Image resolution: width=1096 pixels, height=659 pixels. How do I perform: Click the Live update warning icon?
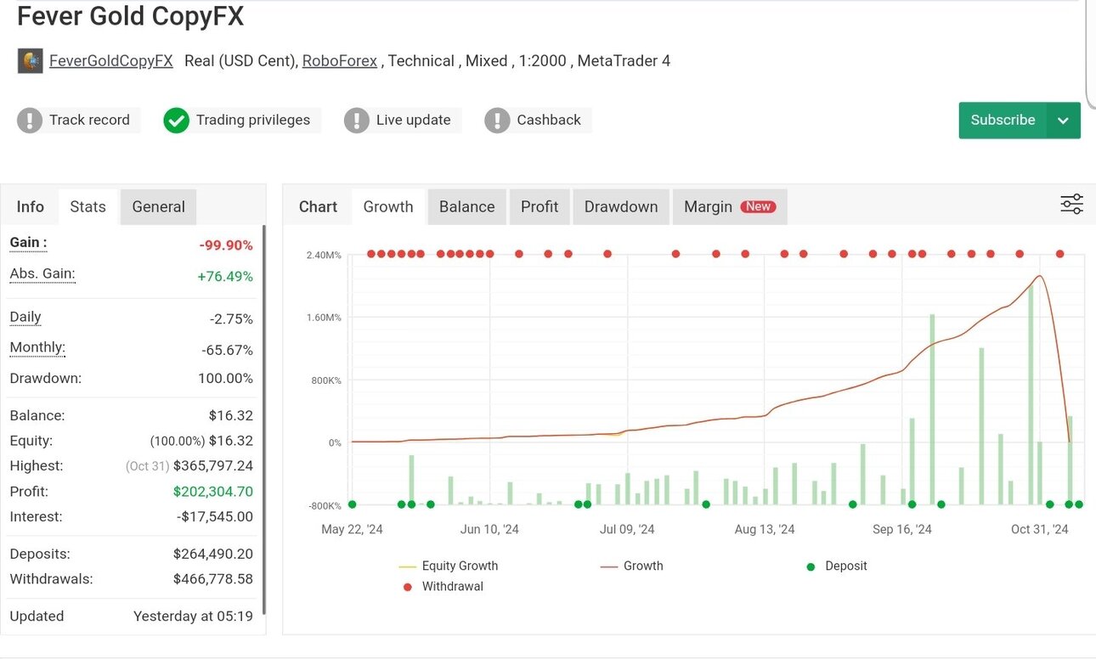pyautogui.click(x=357, y=121)
